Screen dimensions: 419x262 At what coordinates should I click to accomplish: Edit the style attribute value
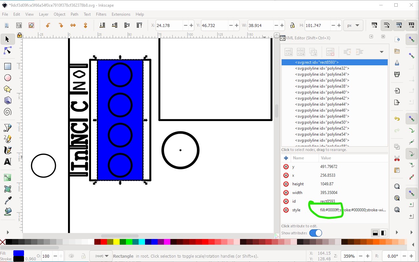point(353,210)
